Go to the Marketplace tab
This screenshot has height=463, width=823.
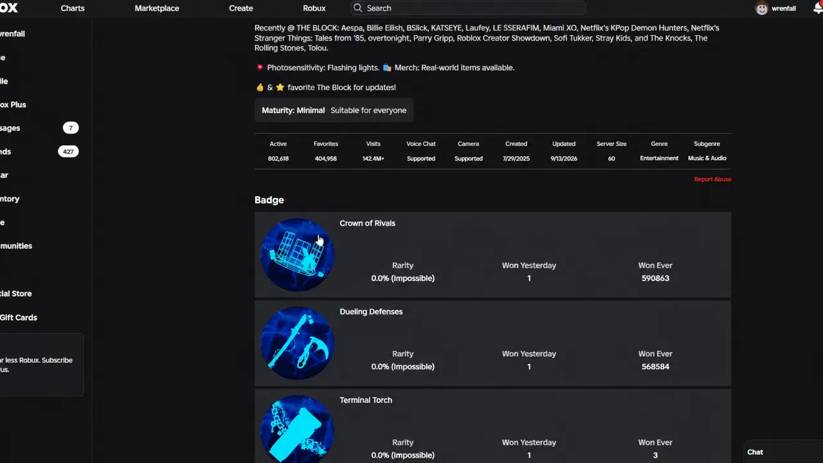157,8
